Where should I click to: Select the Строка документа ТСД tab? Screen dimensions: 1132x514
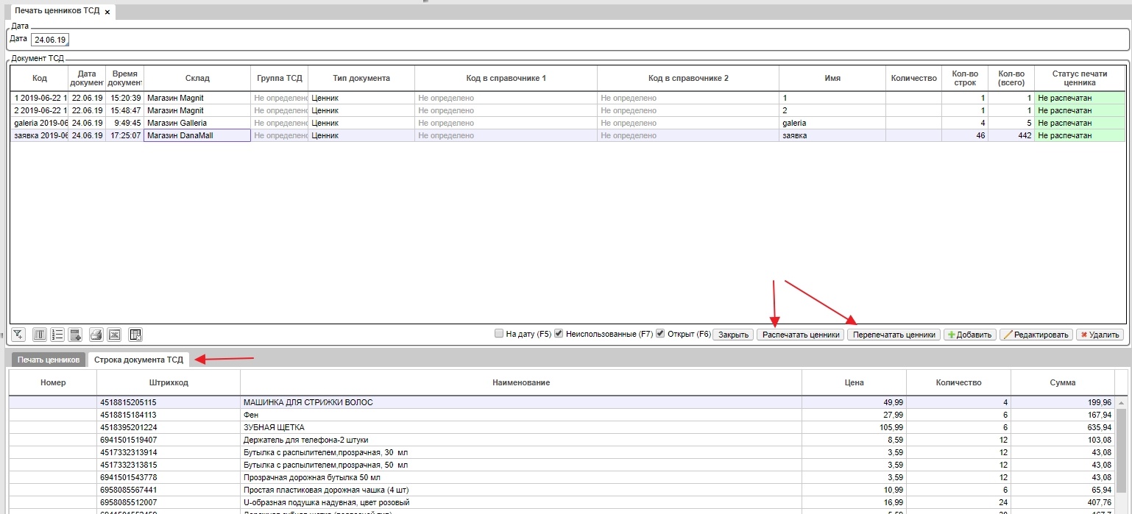pos(138,360)
